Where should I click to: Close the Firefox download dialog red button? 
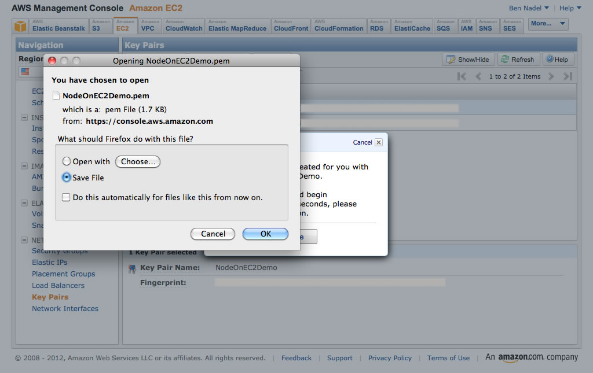pyautogui.click(x=52, y=61)
